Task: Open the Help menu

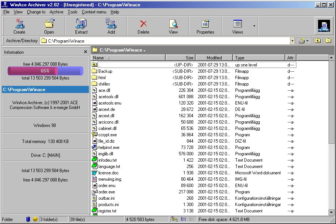Action: [115, 12]
